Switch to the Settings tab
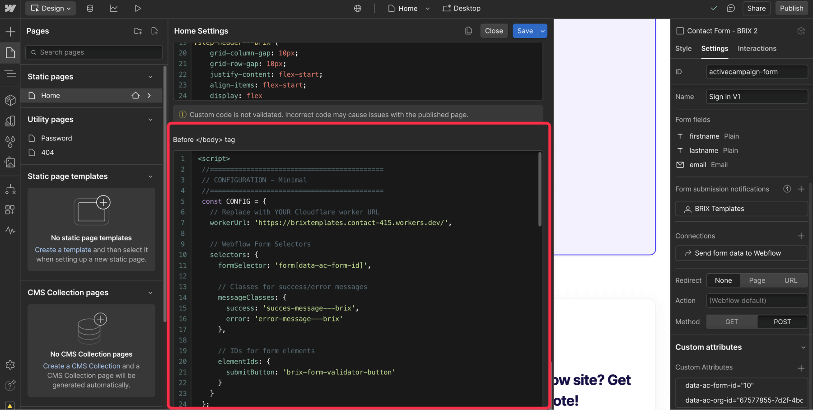The image size is (813, 410). [x=715, y=48]
